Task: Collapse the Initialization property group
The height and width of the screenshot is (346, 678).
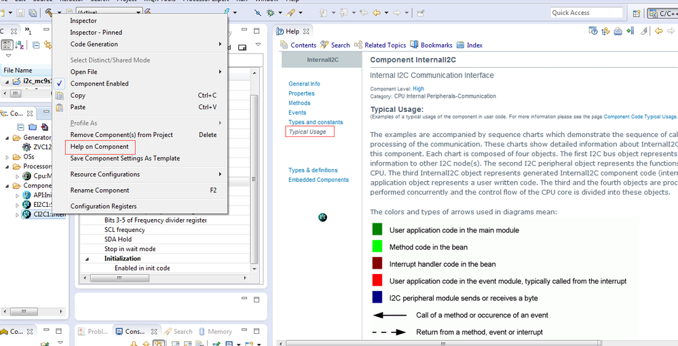Action: (87, 258)
